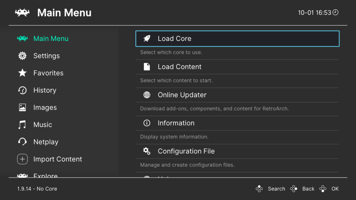This screenshot has height=200, width=356.
Task: Click the Settings gear icon in sidebar
Action: point(22,56)
